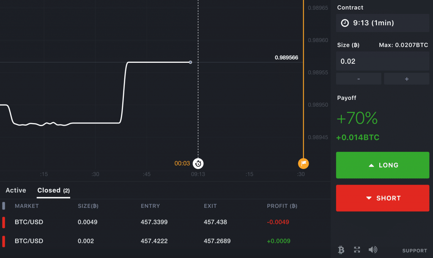Click the stopwatch countdown icon on chart
This screenshot has width=433, height=258.
click(x=198, y=164)
